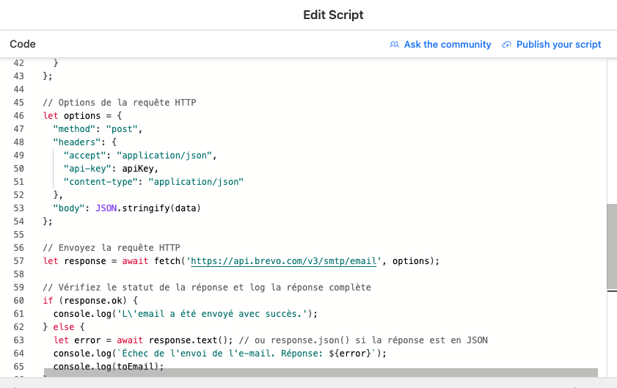Click the "headers": { line

pos(85,142)
